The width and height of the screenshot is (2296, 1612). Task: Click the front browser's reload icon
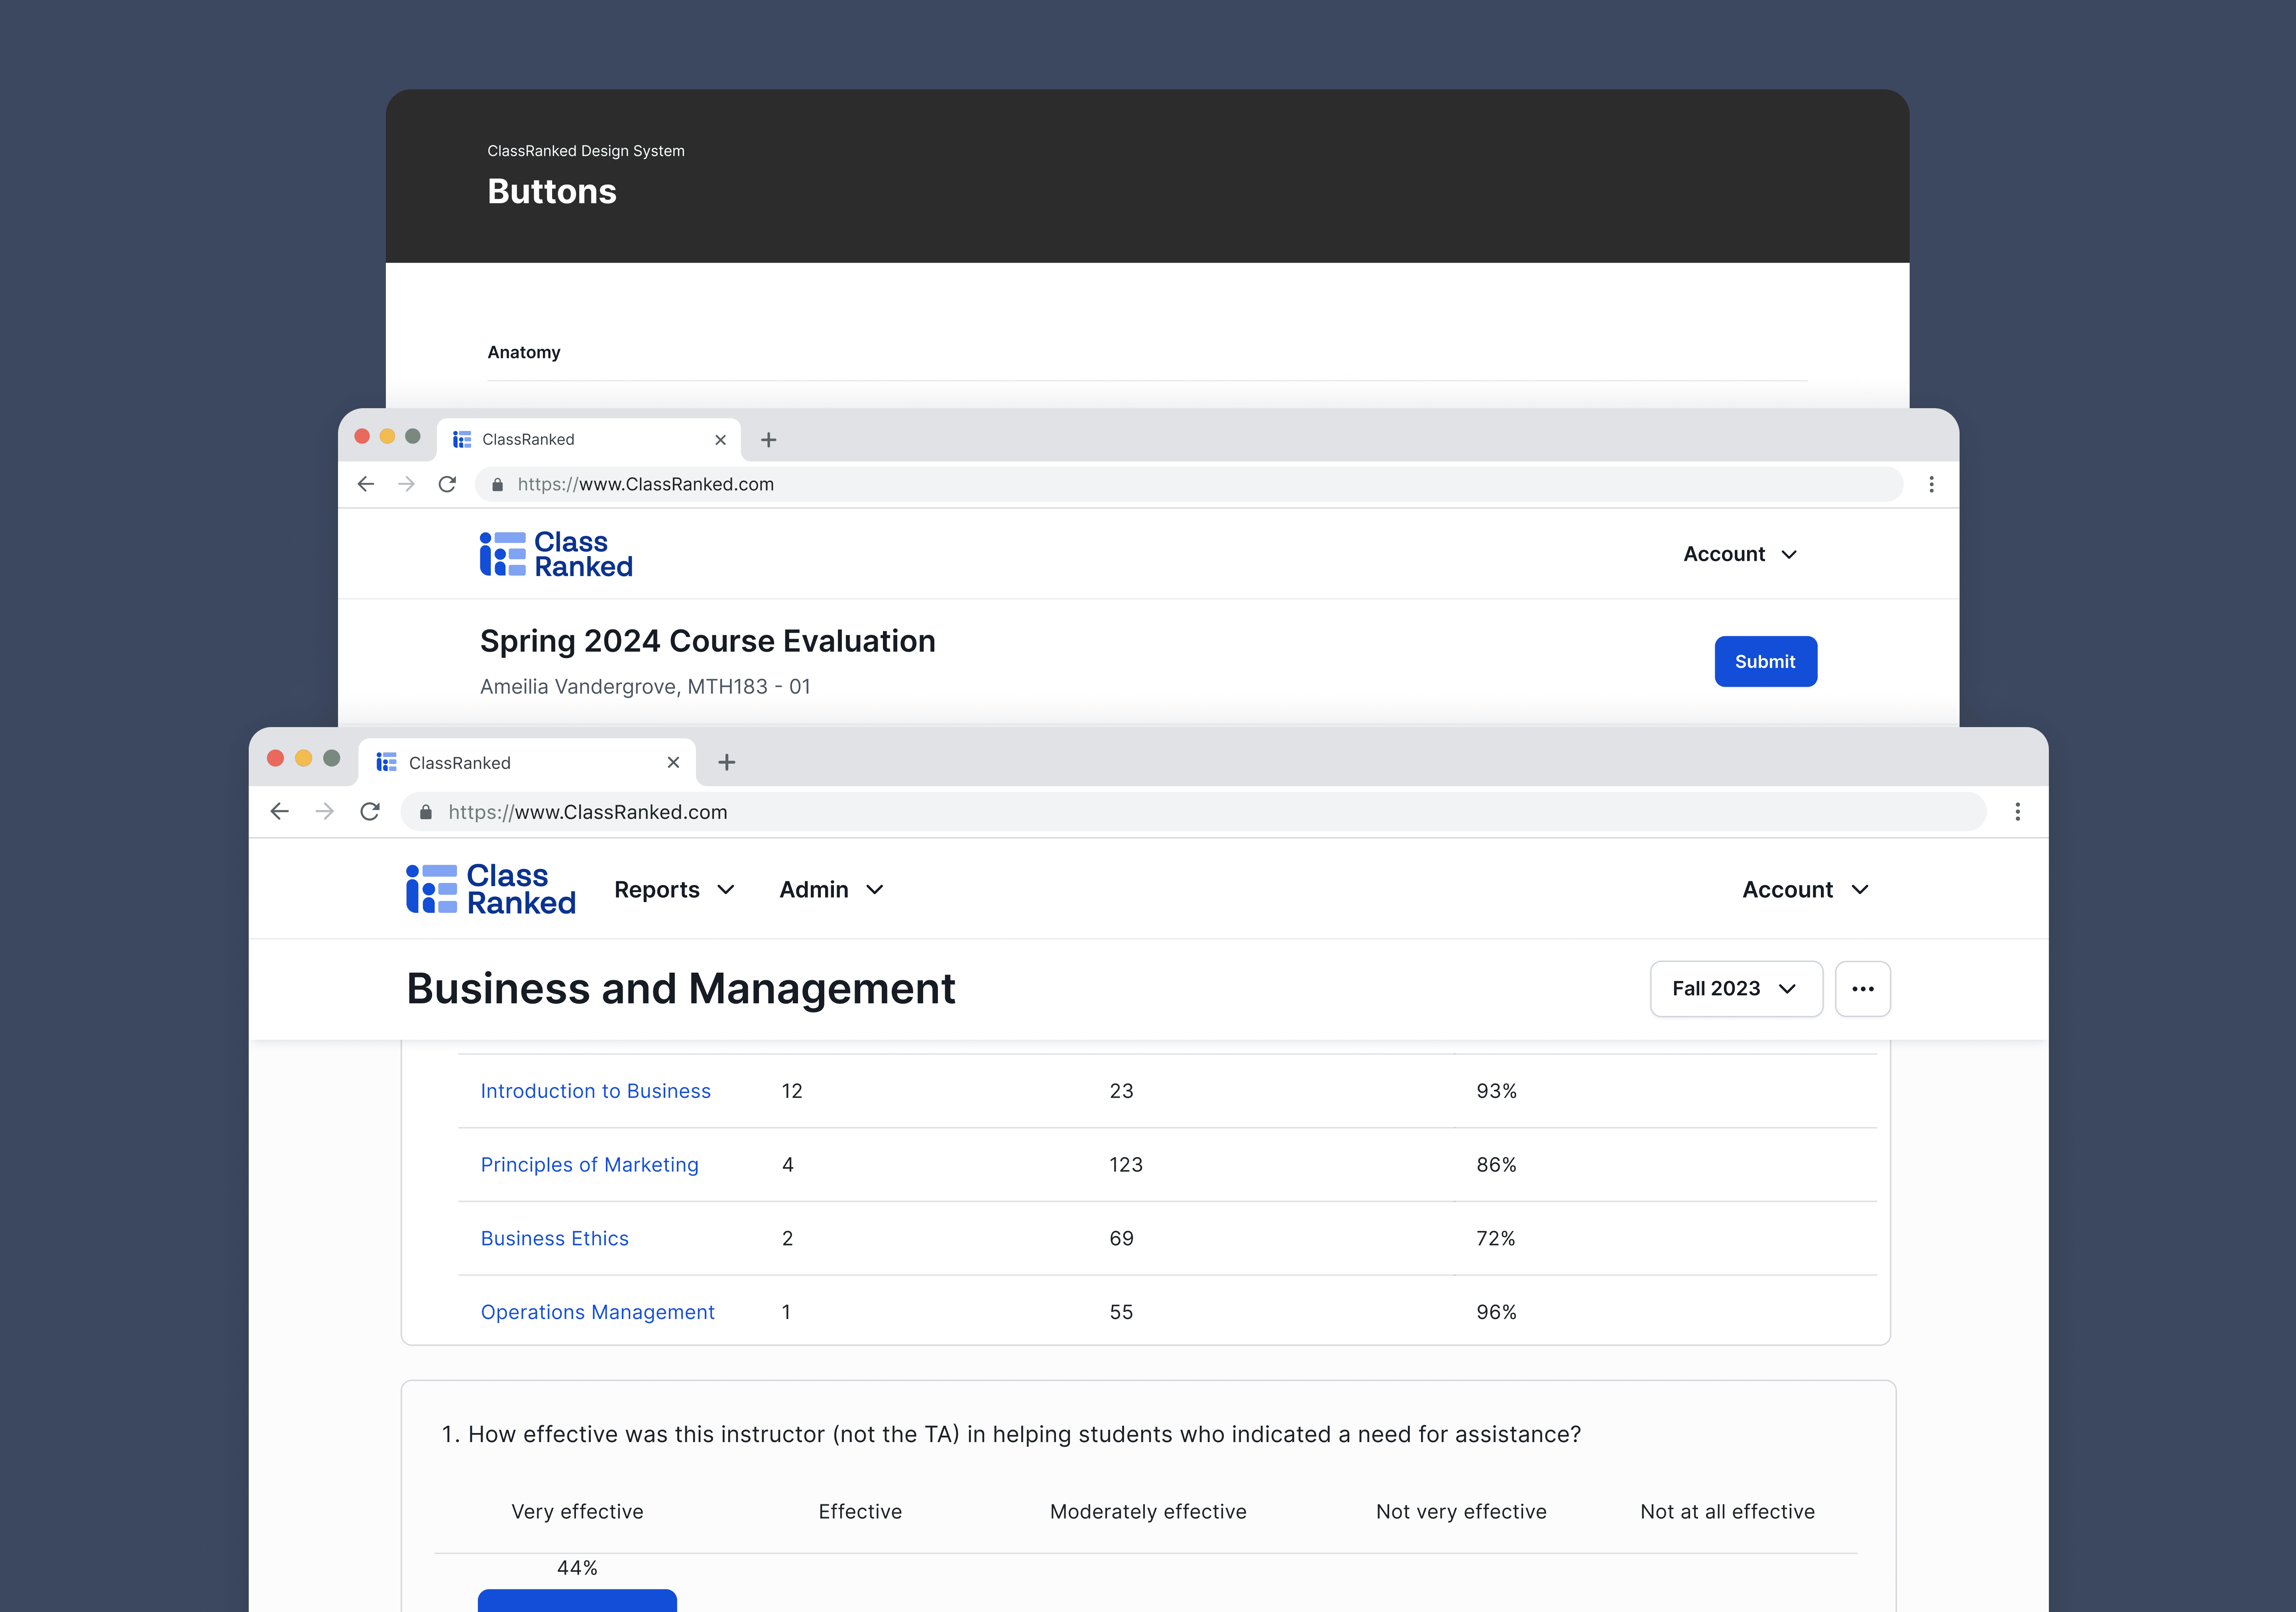(x=370, y=811)
